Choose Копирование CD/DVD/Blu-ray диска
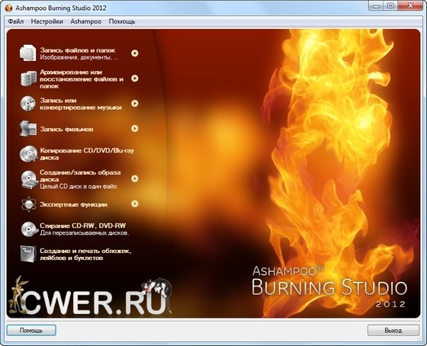Viewport: 427px width, 346px height. [x=87, y=154]
